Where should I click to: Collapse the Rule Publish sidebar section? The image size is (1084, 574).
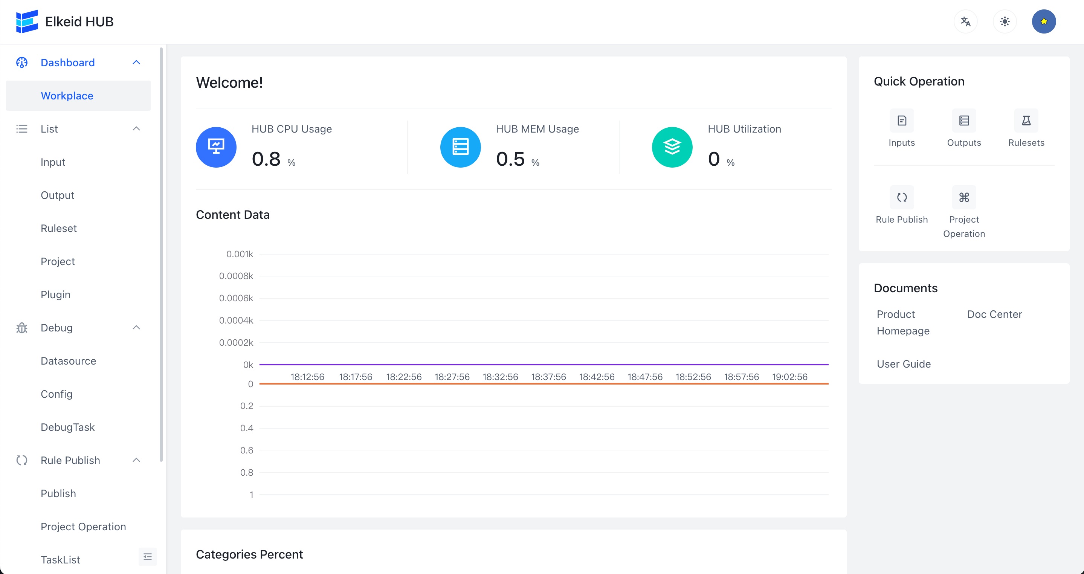tap(136, 460)
